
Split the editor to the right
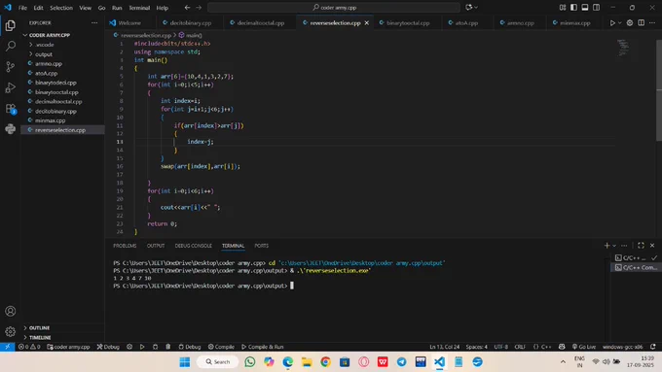coord(641,22)
